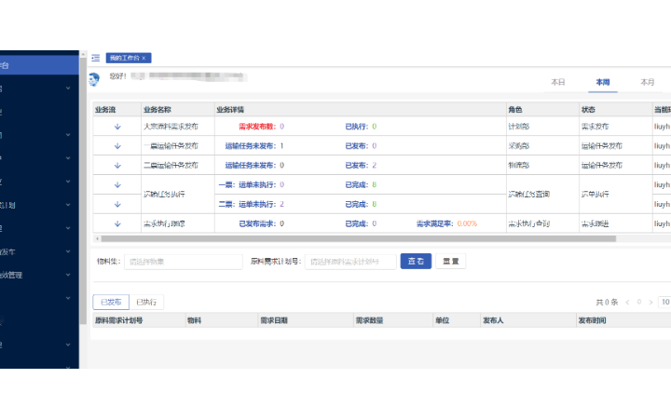The image size is (671, 419).
Task: Select the 本周 time range tab
Action: [603, 82]
